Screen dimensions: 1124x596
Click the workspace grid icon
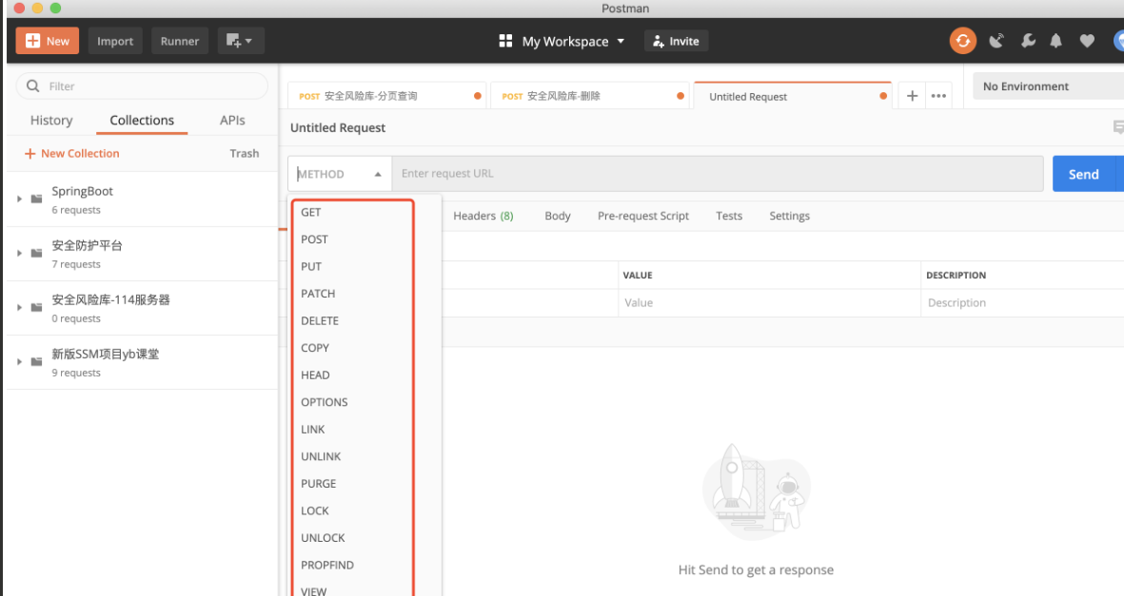[x=505, y=41]
